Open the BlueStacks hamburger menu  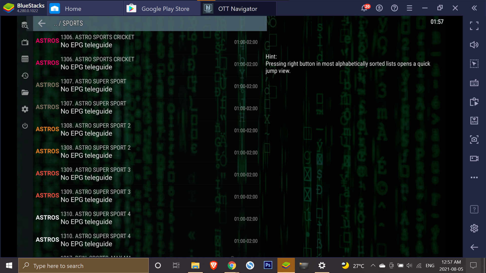click(410, 8)
